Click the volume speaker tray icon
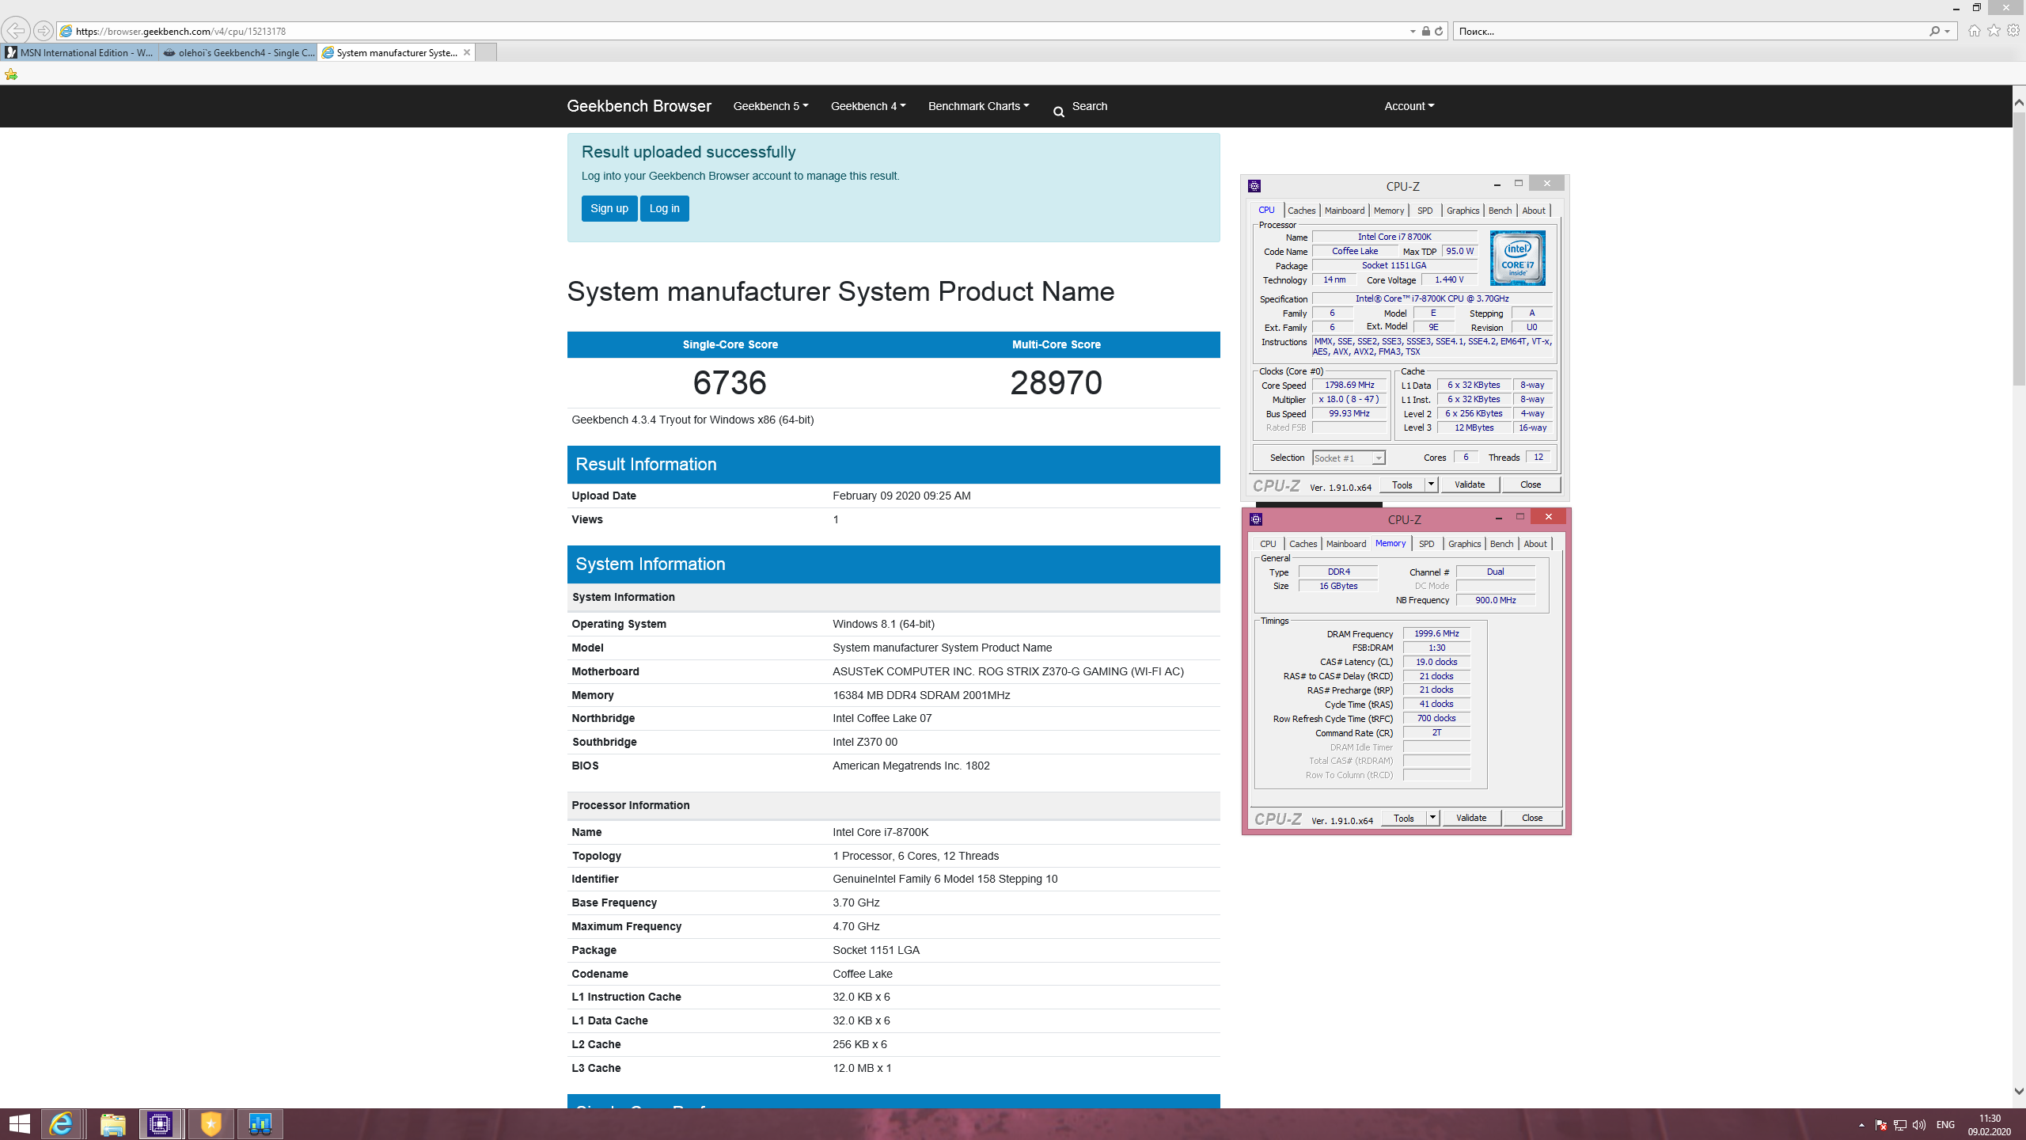The height and width of the screenshot is (1140, 2026). coord(1919,1125)
